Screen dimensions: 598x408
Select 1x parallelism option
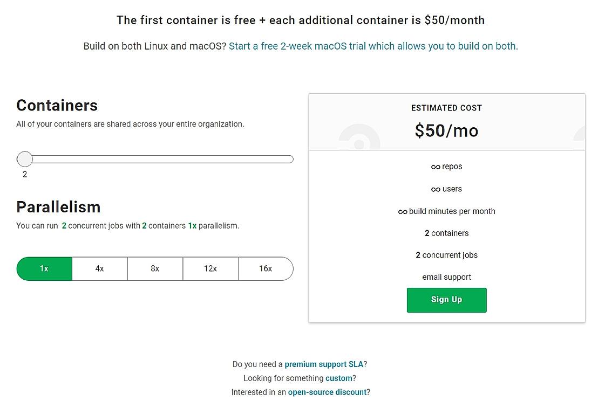[44, 268]
